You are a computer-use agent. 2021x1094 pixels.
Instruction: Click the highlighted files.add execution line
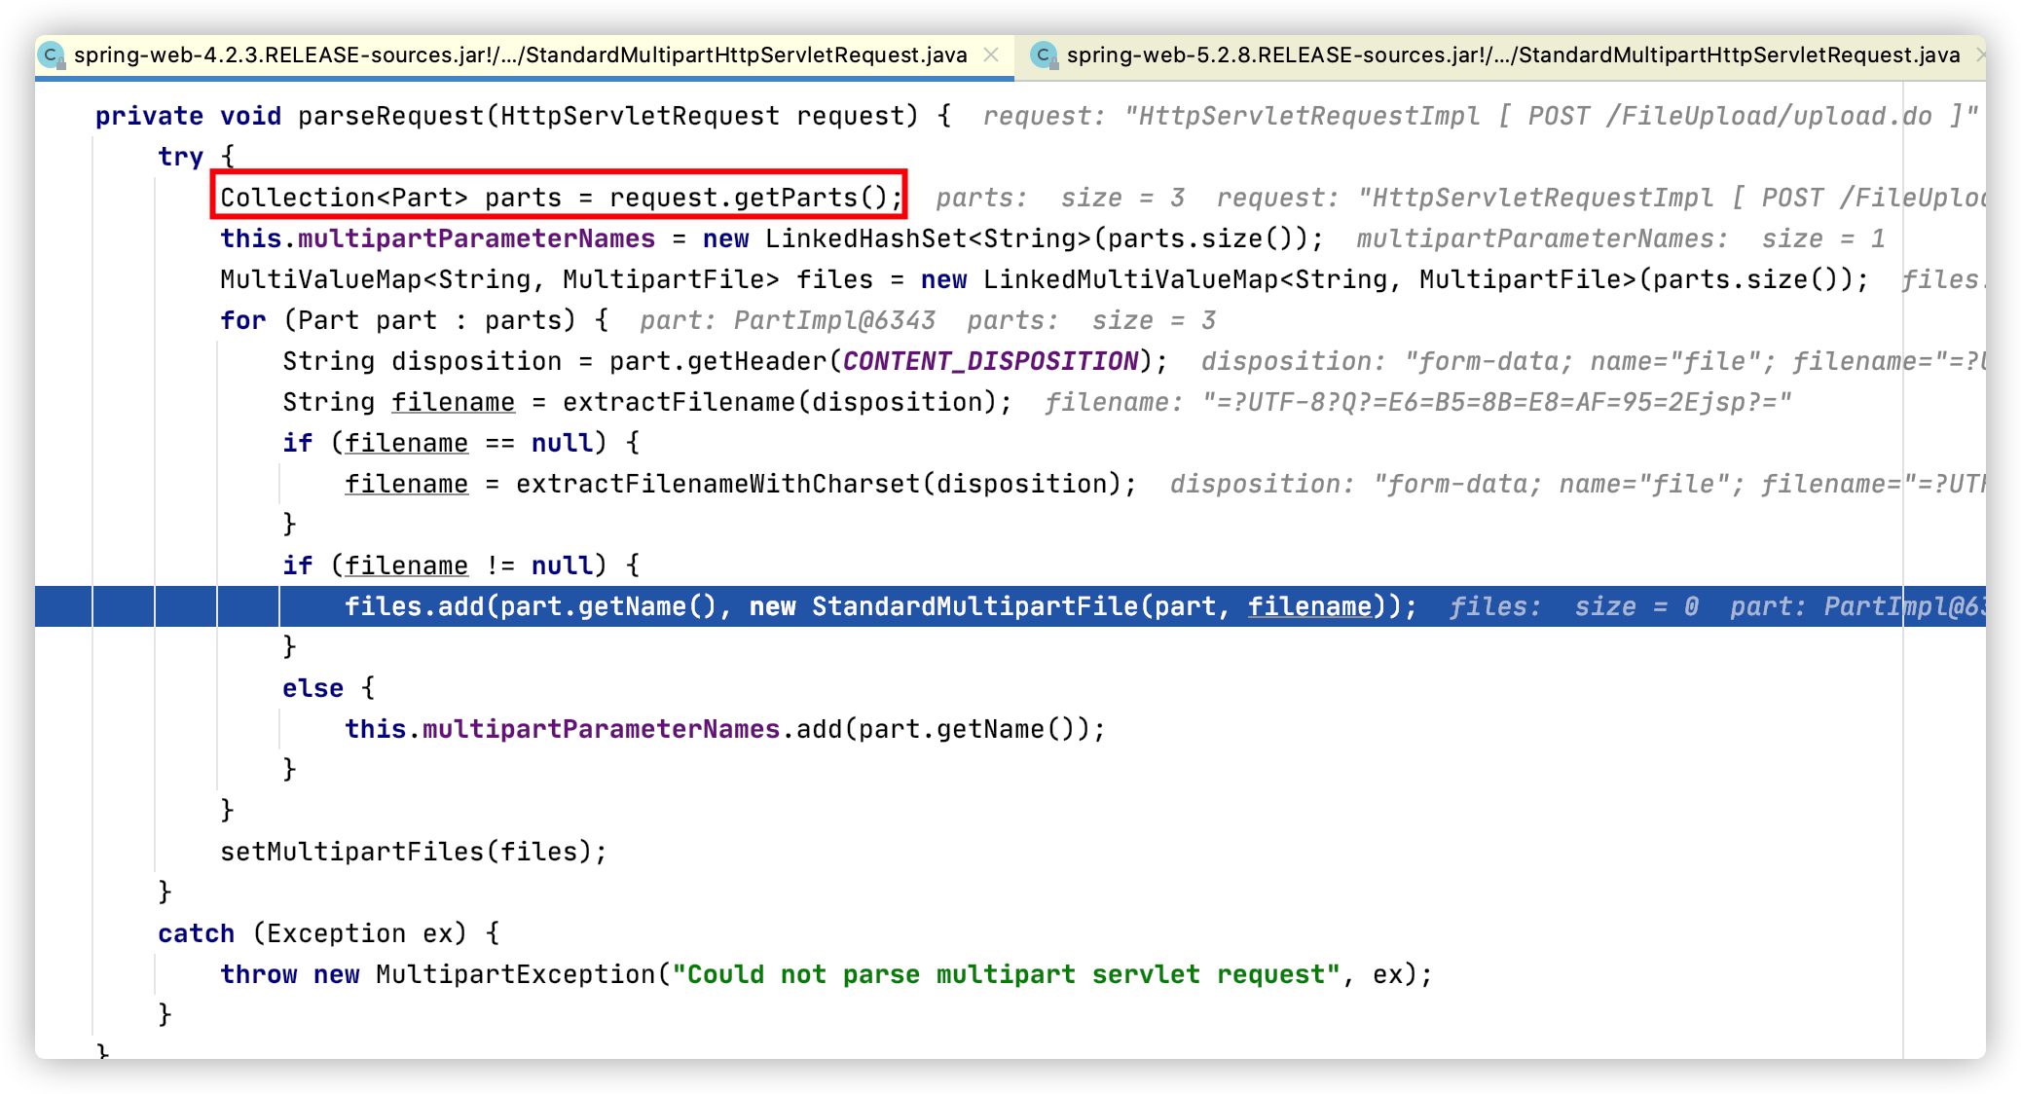coord(1010,606)
